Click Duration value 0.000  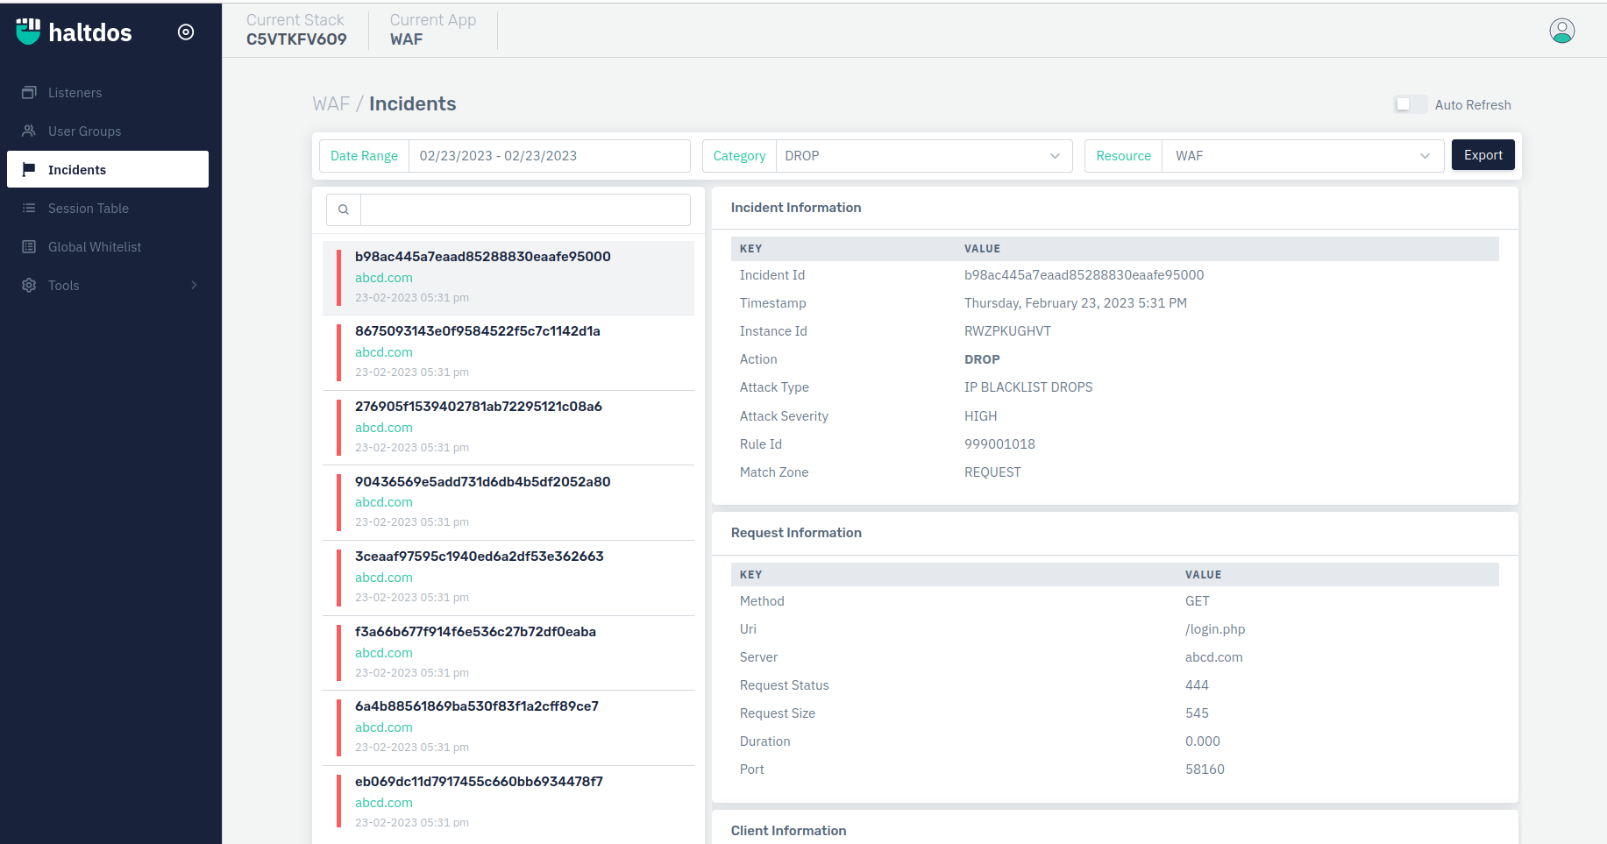1202,741
